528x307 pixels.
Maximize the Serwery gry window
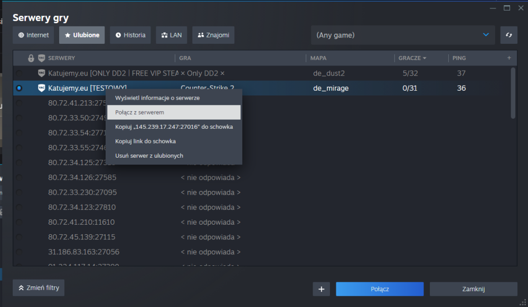(507, 8)
